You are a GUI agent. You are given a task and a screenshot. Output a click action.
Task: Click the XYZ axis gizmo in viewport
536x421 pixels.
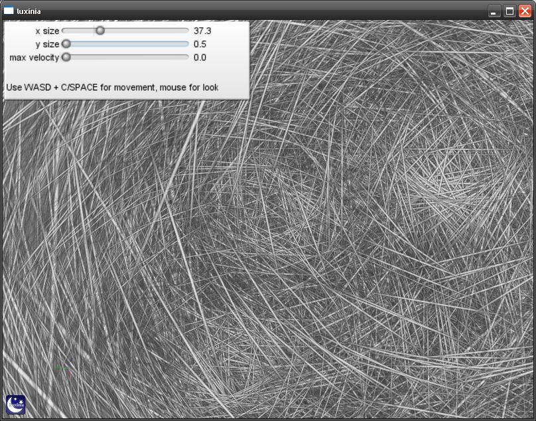pyautogui.click(x=61, y=367)
